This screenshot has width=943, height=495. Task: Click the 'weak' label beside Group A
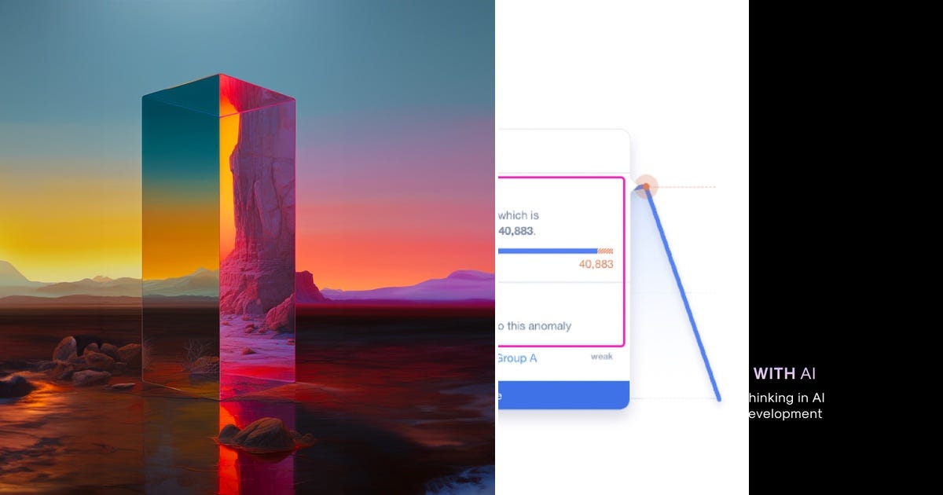pyautogui.click(x=601, y=357)
